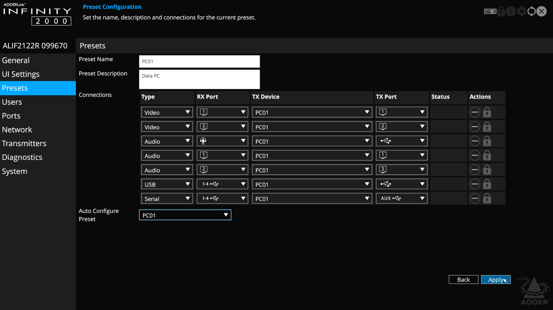Viewport: 553px width, 310px height.
Task: Click the Preset Name text field
Action: (x=199, y=61)
